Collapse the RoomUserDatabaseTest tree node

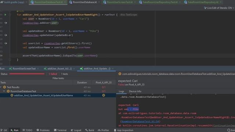point(4,91)
